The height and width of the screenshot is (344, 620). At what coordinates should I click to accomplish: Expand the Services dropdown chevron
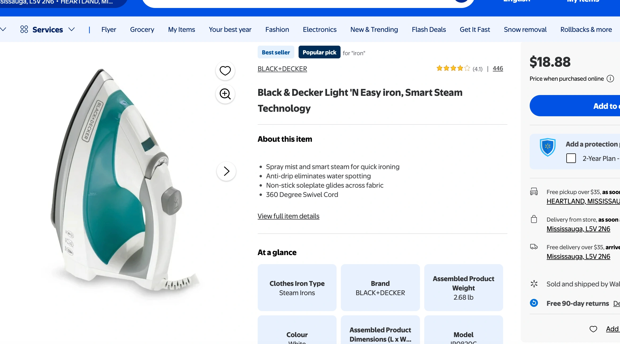pos(72,29)
